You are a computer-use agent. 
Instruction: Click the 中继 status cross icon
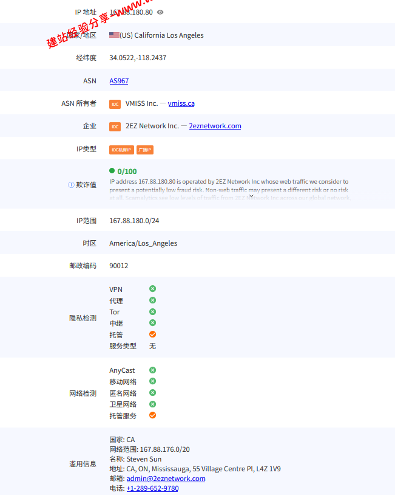[152, 323]
